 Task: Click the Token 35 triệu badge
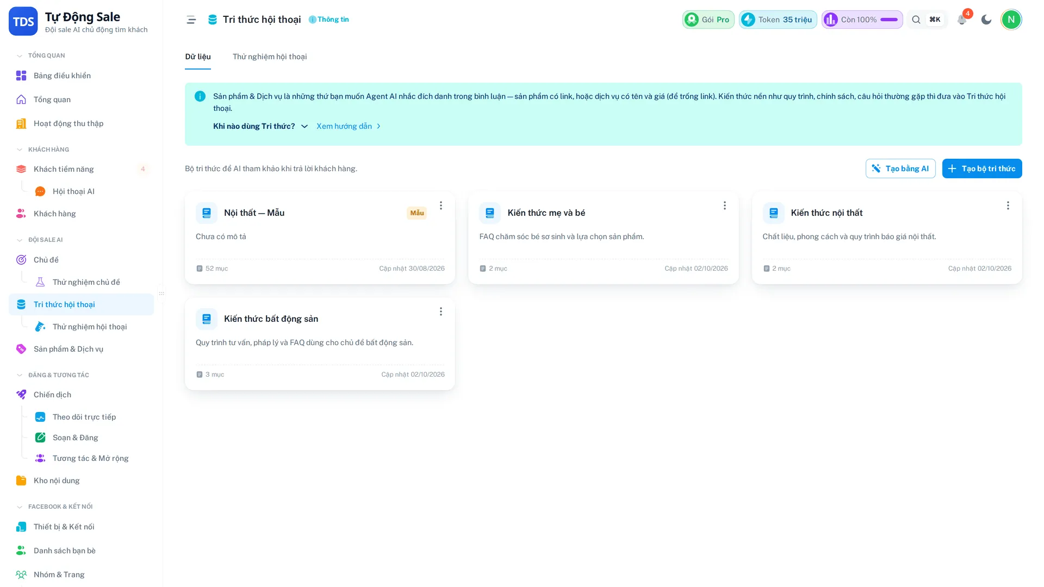[x=778, y=20]
